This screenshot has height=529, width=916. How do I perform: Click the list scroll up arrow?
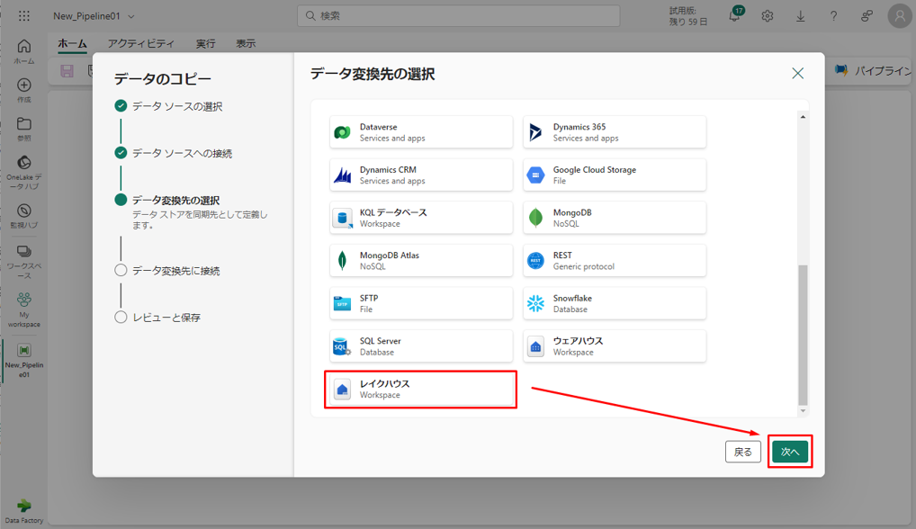point(803,117)
